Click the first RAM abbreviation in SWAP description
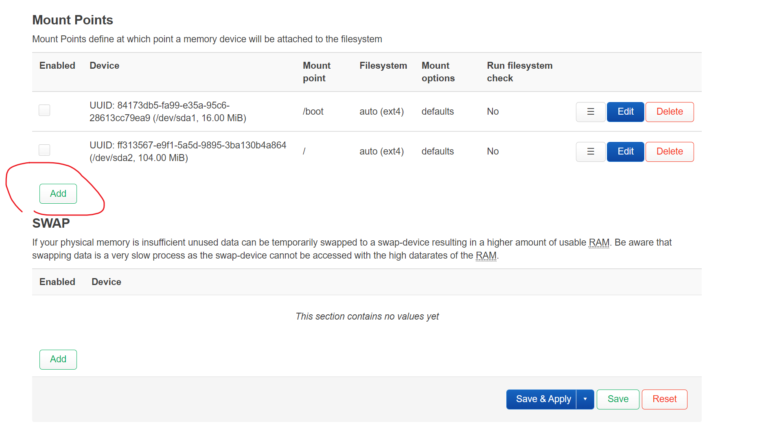This screenshot has height=431, width=764. (x=599, y=243)
